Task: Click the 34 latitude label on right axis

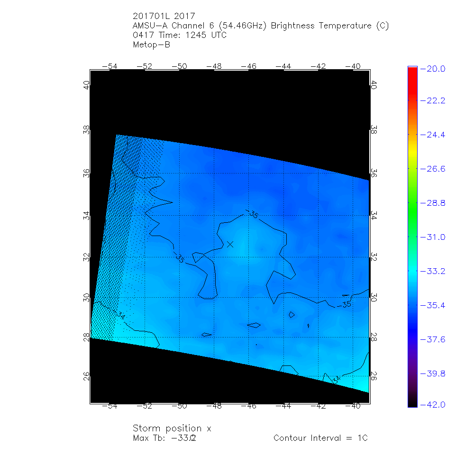Action: pyautogui.click(x=374, y=216)
